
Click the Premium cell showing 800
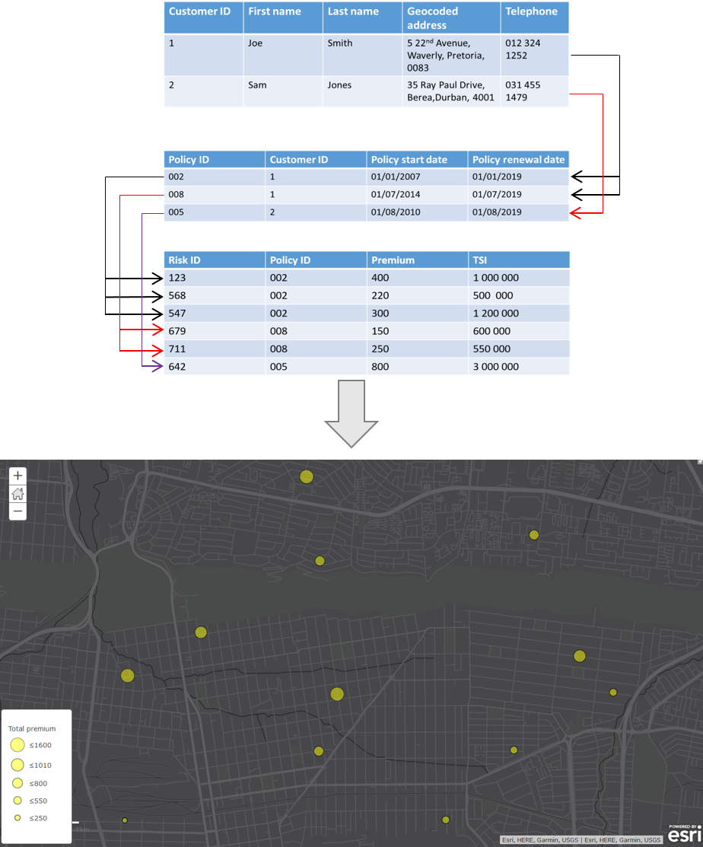click(380, 367)
